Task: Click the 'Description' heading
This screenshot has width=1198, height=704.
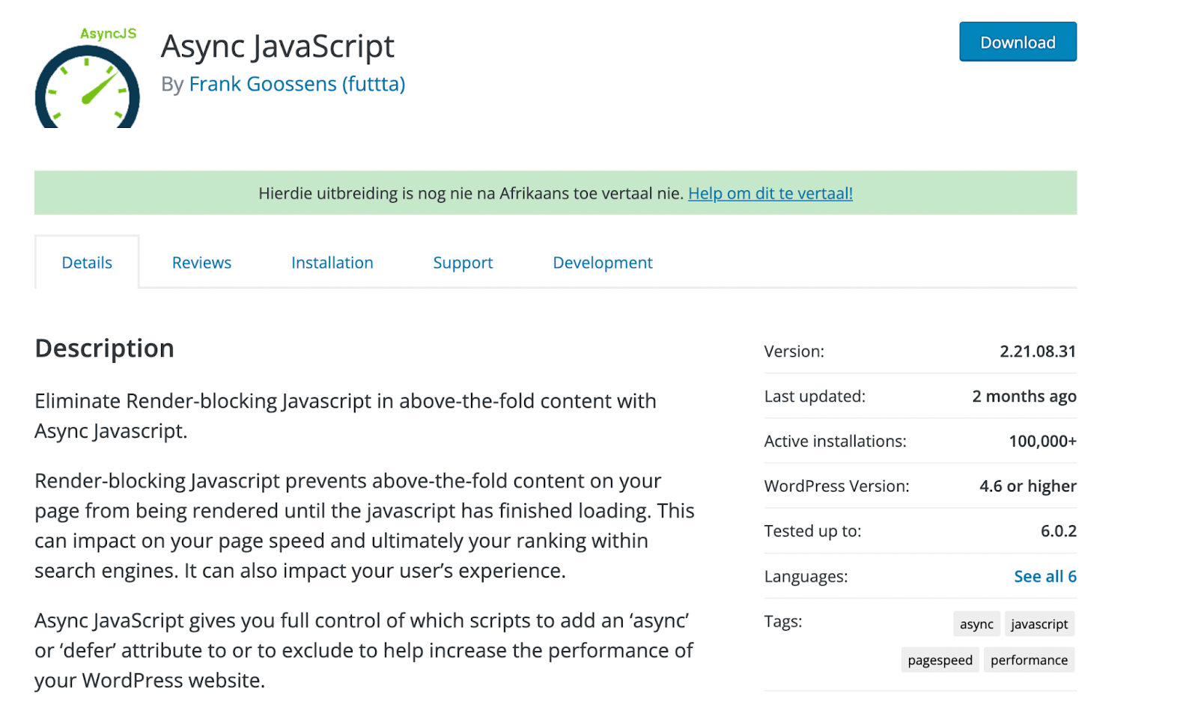Action: (x=105, y=349)
